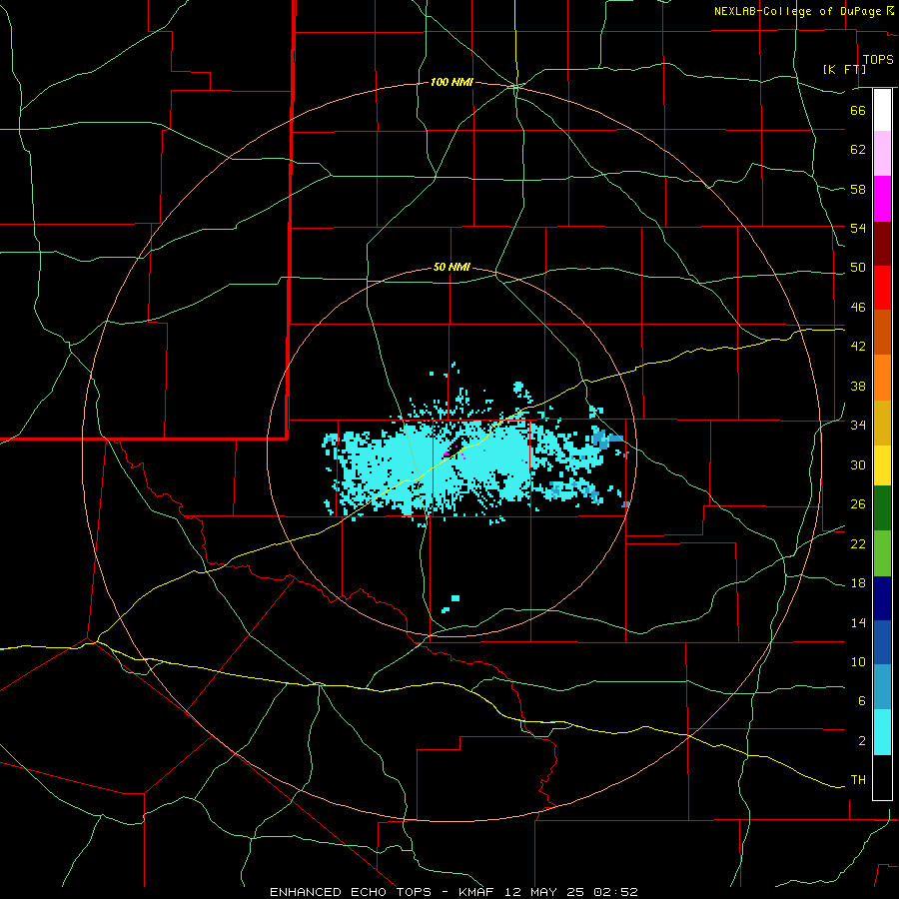Click the "10" legend value

tap(858, 662)
